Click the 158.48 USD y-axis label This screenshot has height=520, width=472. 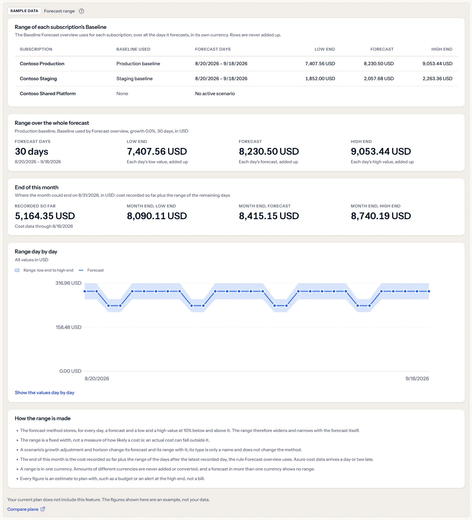point(68,327)
